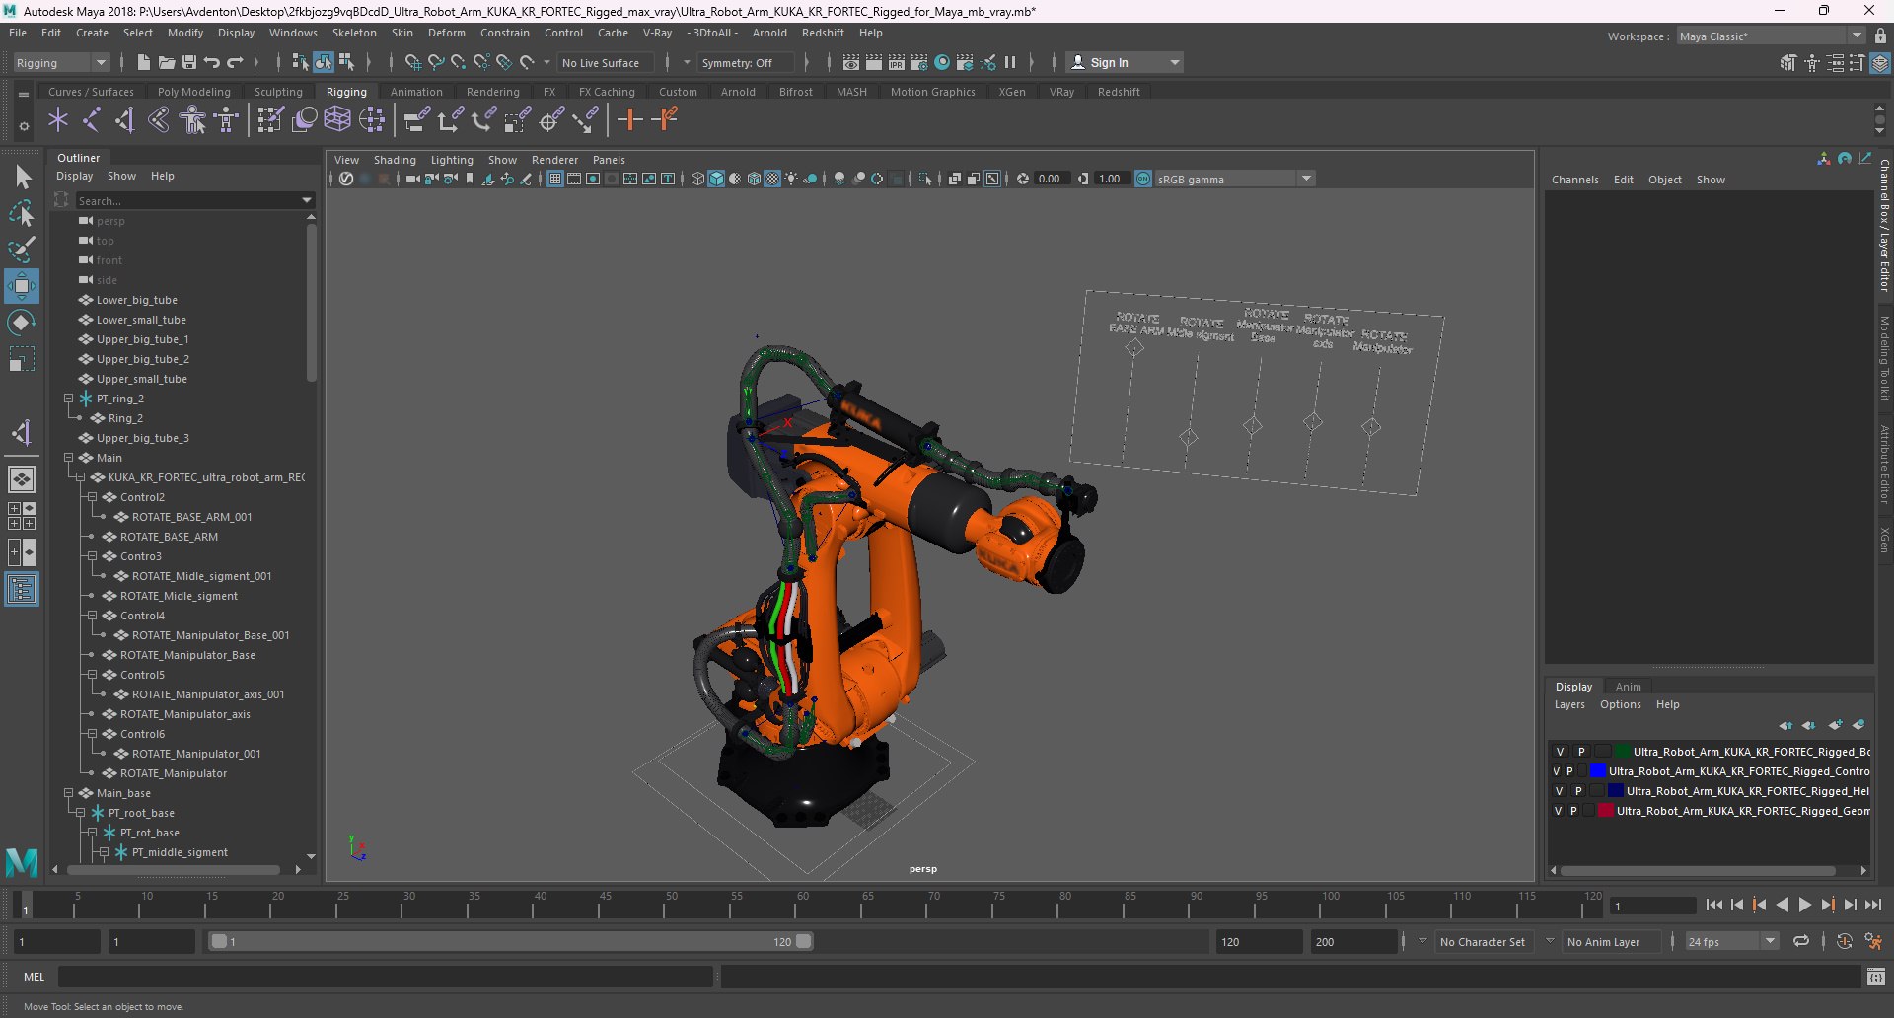Click the Snap to grids magnet icon
Viewport: 1894px width, 1018px height.
pos(412,62)
